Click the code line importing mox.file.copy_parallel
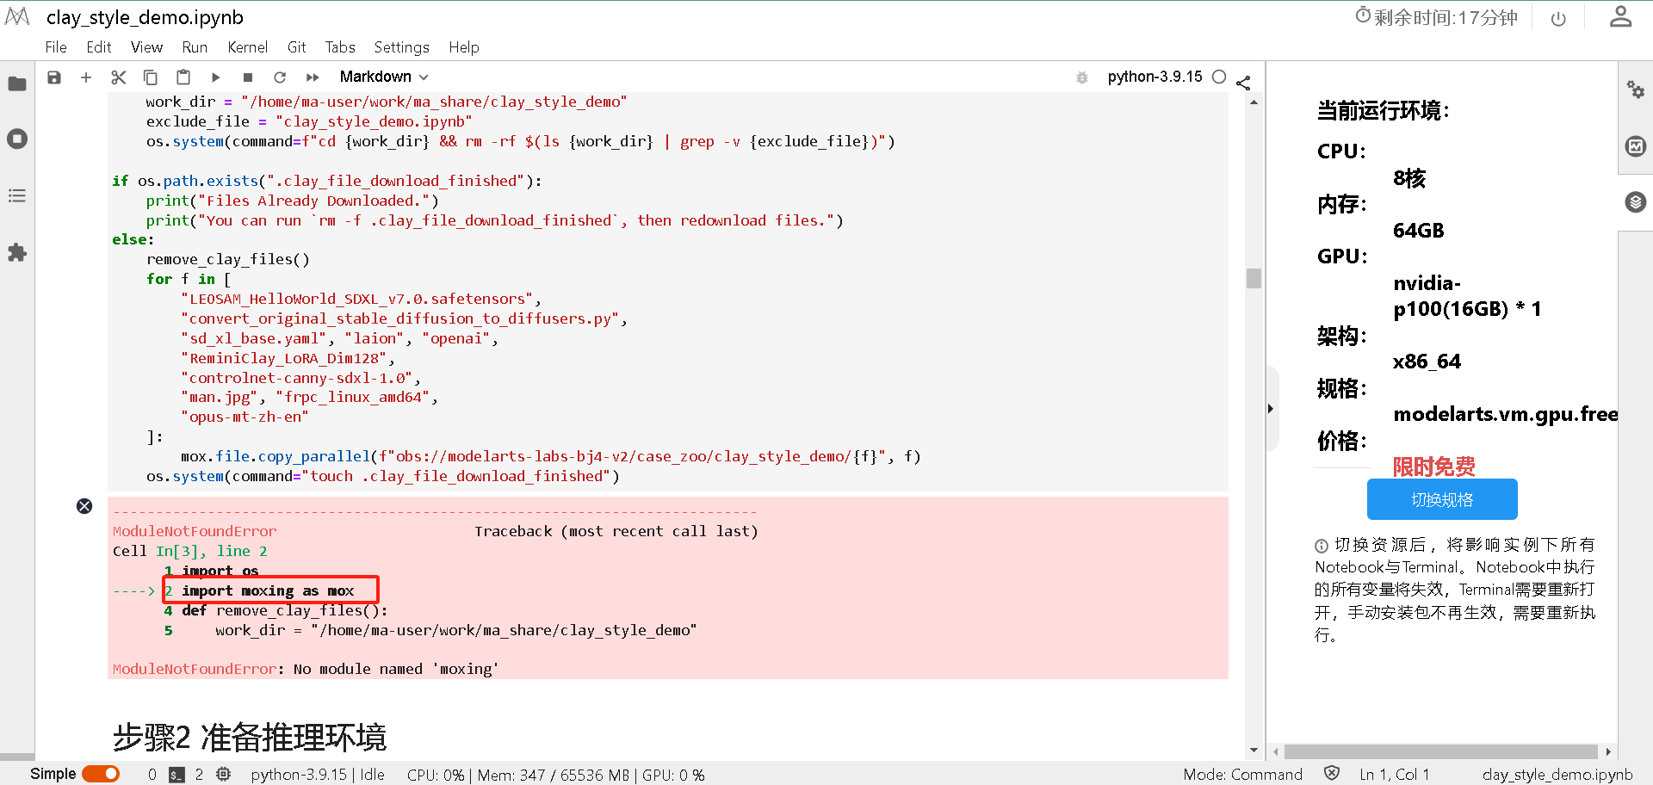 click(x=551, y=457)
